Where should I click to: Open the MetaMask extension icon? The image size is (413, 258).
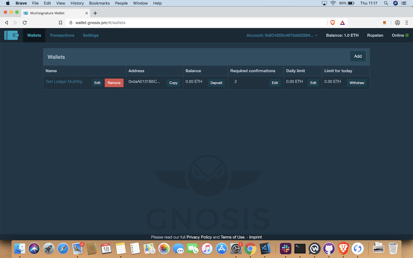[x=385, y=23]
